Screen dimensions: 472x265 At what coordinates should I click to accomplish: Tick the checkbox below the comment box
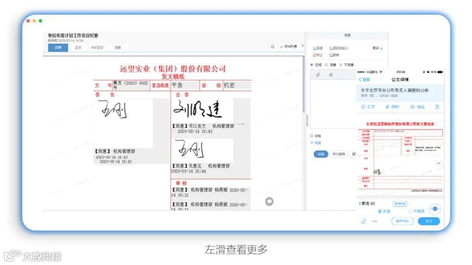pos(312,136)
